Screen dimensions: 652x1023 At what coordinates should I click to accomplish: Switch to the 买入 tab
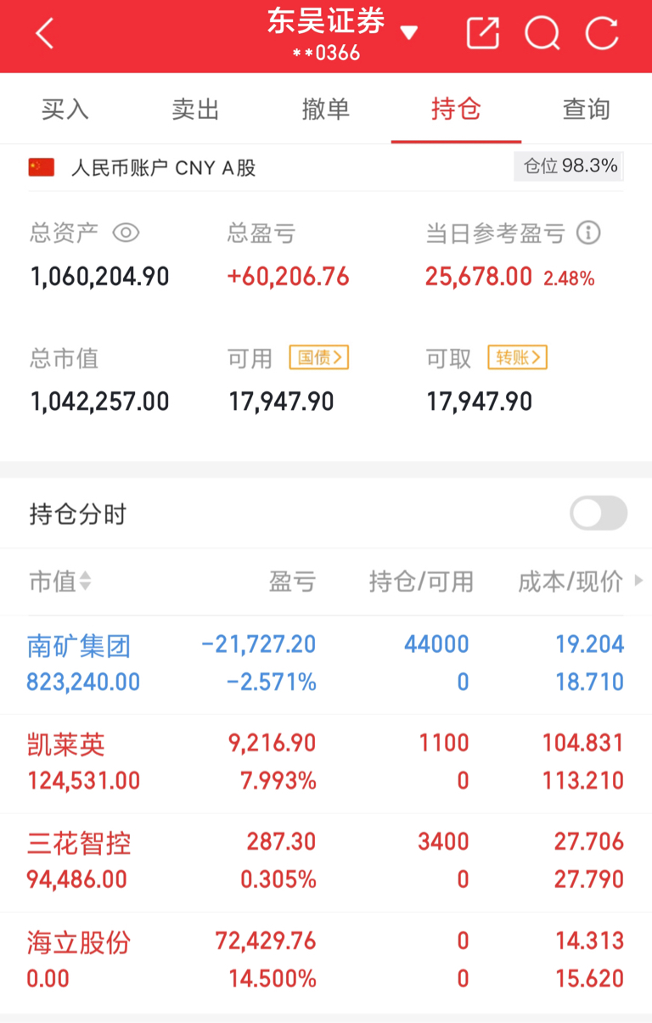click(x=65, y=110)
